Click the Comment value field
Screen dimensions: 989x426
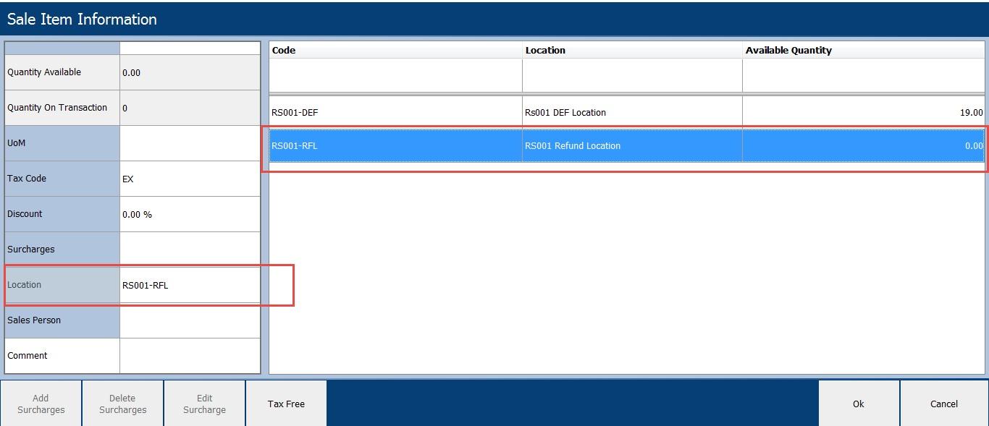coord(190,356)
